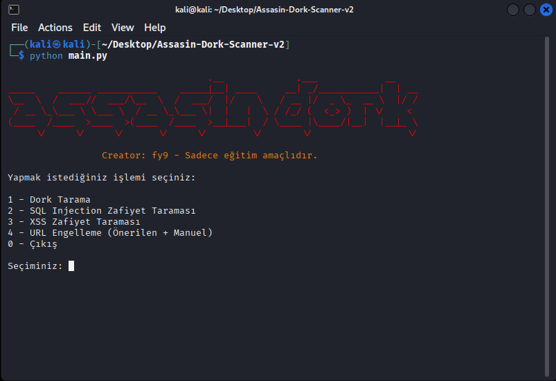Click the '~/Desktop/Assasin-Dork-Scanner-v2' prompt path
This screenshot has width=556, height=381.
pos(193,45)
